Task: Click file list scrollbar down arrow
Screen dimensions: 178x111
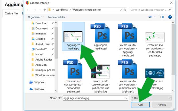Action: click(x=173, y=91)
